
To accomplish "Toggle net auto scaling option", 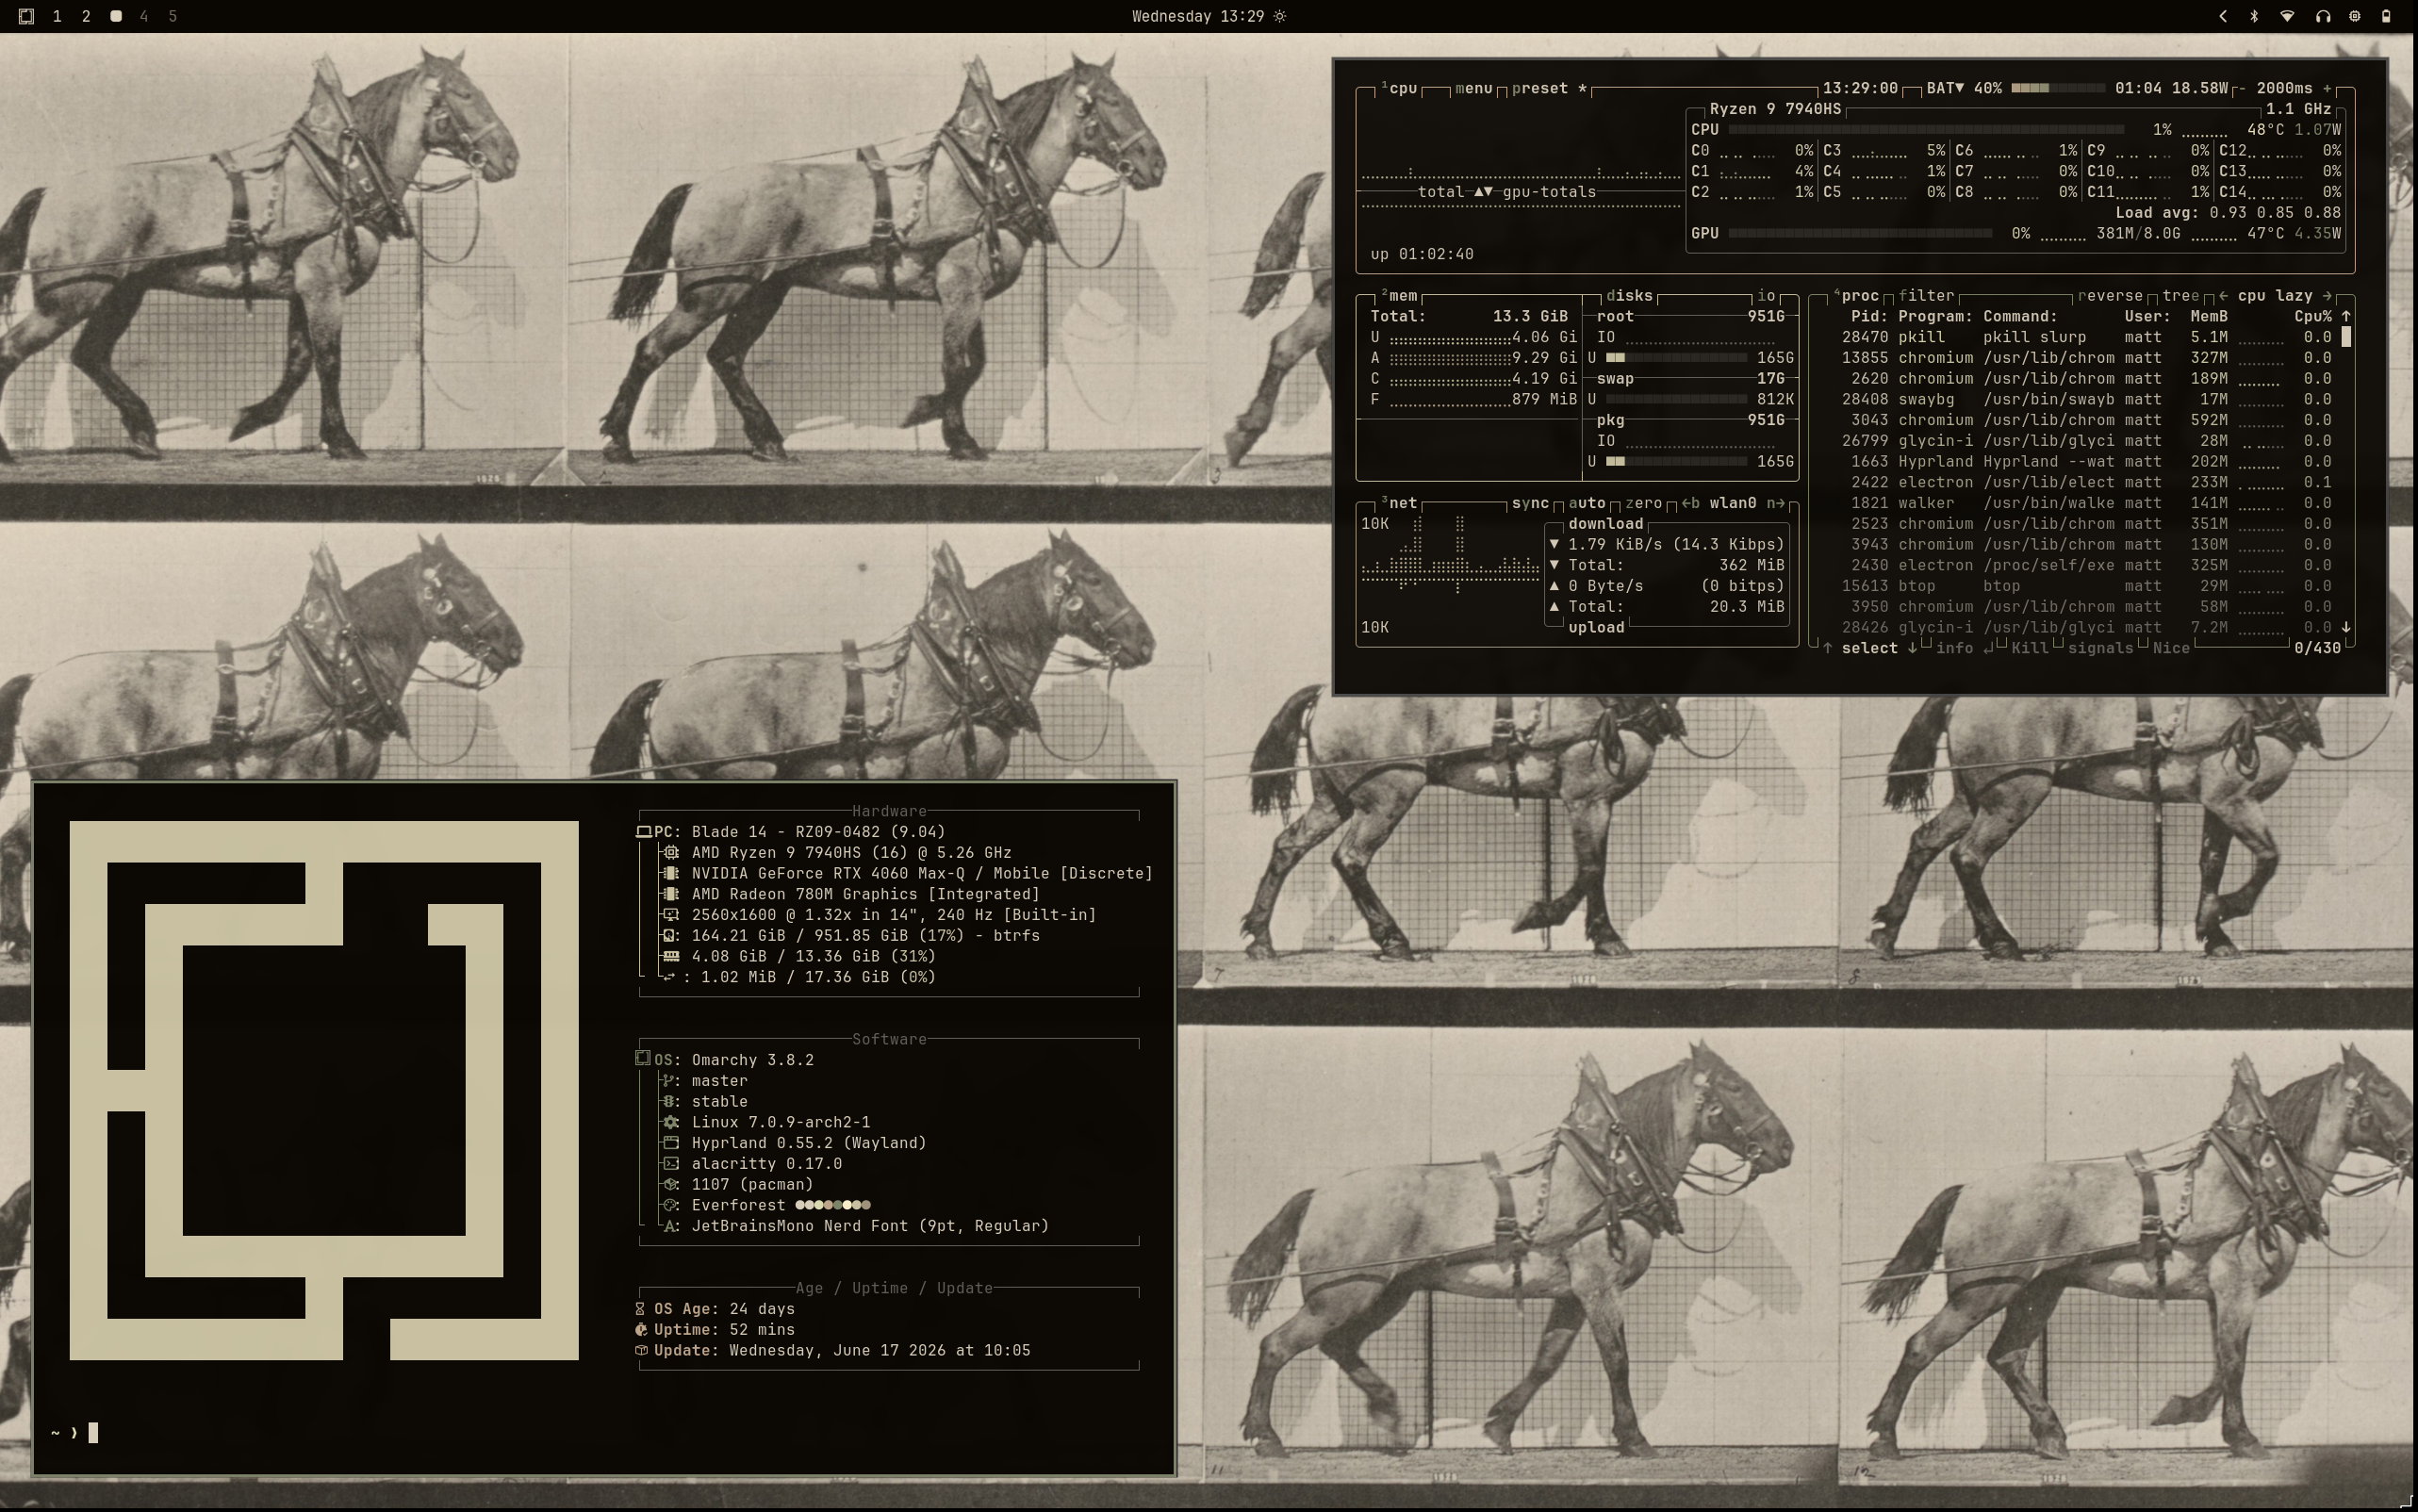I will coord(1587,503).
